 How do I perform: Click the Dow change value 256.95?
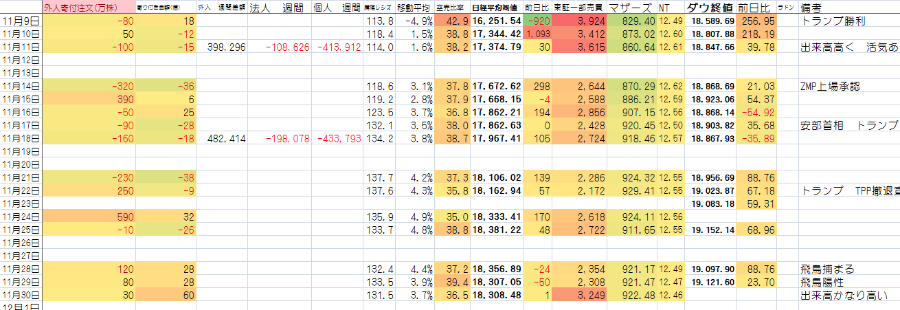coord(756,21)
